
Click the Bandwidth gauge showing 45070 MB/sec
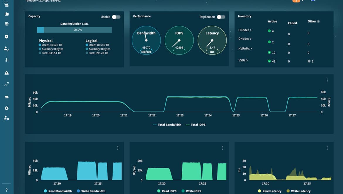pyautogui.click(x=146, y=40)
